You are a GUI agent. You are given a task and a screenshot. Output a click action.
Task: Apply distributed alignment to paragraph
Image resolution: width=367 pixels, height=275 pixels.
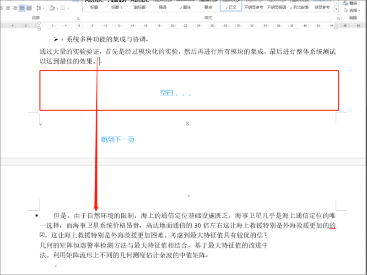tap(29, 8)
